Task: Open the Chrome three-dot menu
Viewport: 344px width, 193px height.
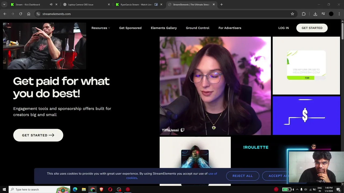Action: (339, 14)
